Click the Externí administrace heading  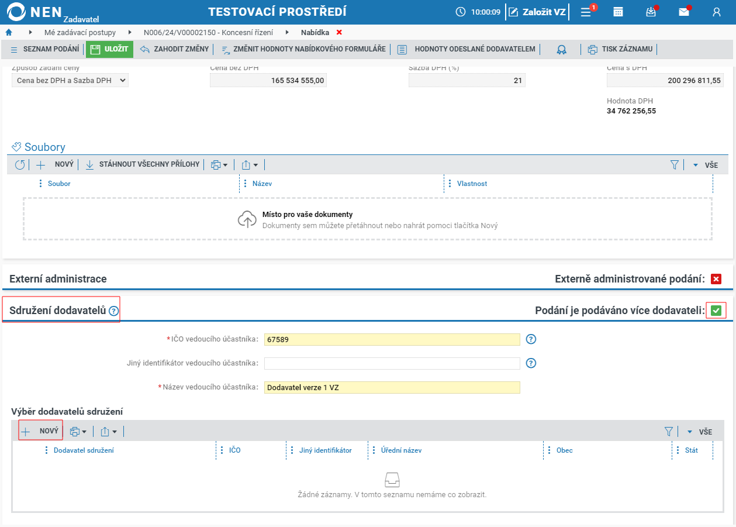click(58, 279)
